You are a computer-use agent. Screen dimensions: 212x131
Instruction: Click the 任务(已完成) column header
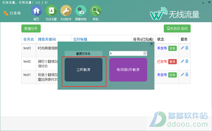point(143,39)
